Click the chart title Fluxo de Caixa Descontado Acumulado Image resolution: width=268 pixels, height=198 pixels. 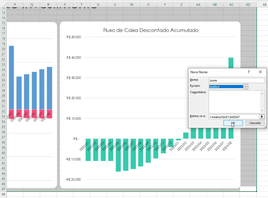pyautogui.click(x=151, y=30)
